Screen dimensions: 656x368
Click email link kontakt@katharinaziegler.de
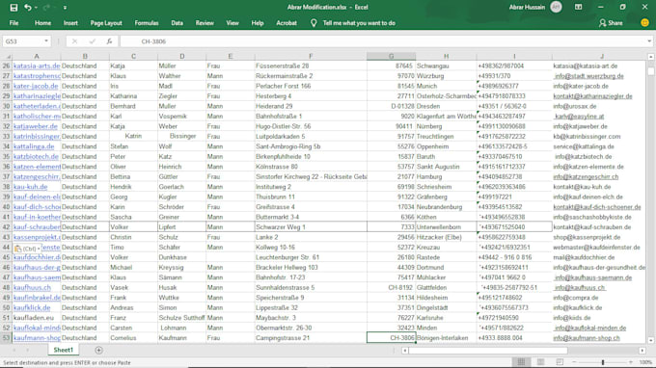[592, 96]
